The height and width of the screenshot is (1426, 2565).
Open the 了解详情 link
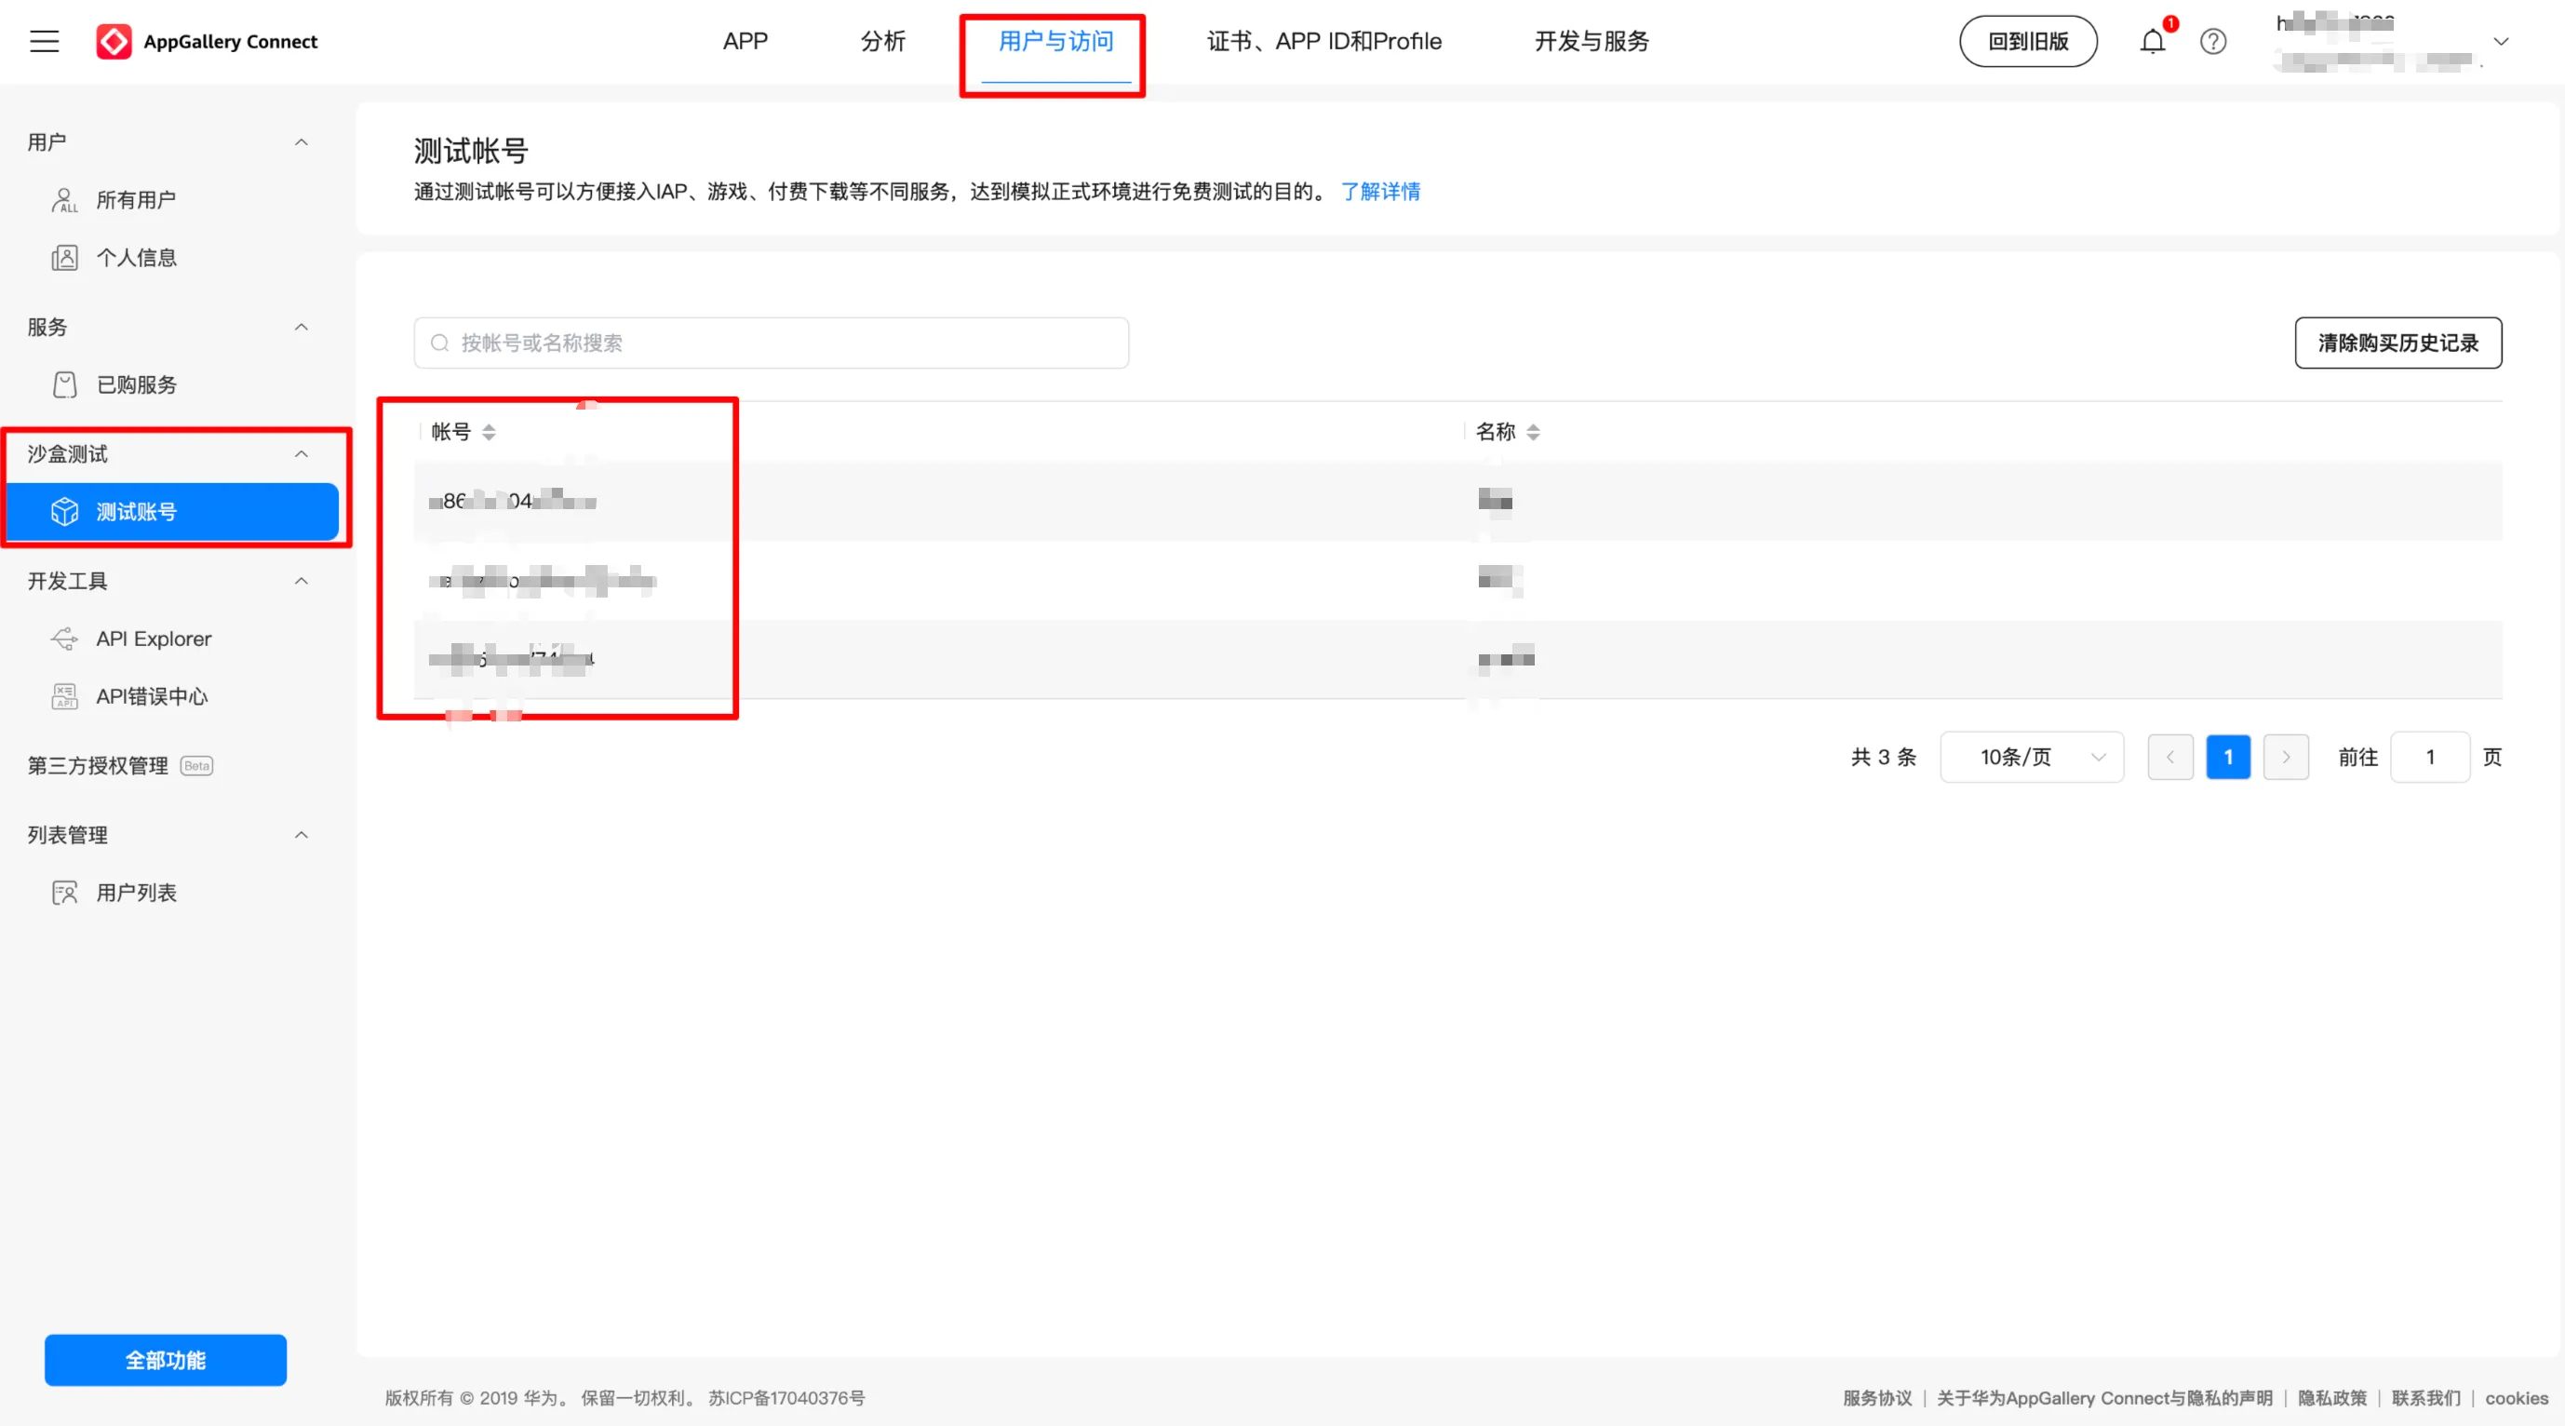tap(1380, 191)
